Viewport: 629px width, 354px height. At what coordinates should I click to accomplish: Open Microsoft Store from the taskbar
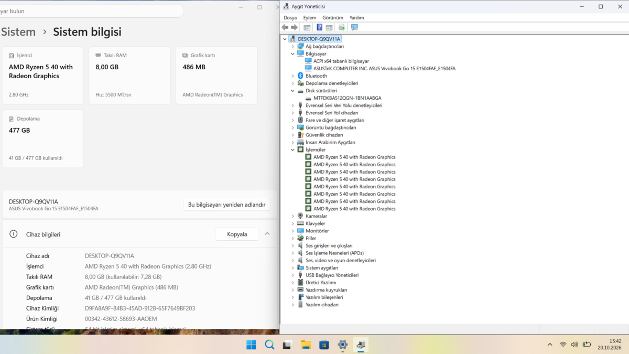(324, 345)
